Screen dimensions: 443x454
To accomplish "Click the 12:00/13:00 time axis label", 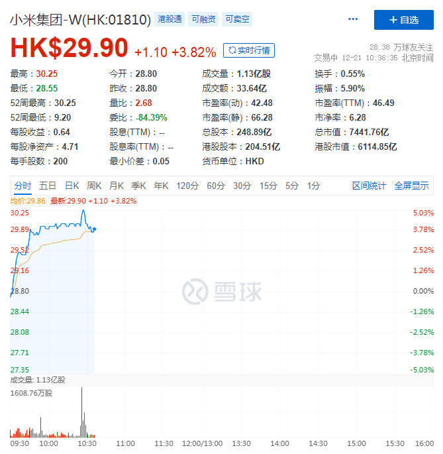I will [202, 443].
